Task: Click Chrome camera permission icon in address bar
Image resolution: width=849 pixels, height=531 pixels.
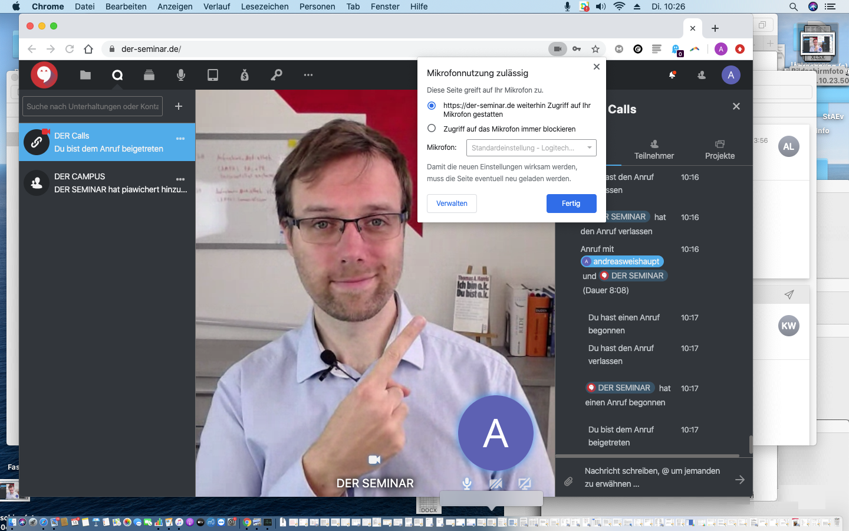Action: coord(557,49)
